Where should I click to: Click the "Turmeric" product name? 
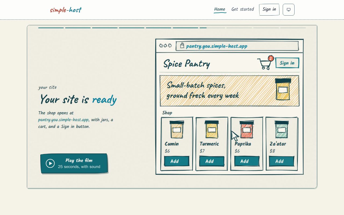(209, 144)
